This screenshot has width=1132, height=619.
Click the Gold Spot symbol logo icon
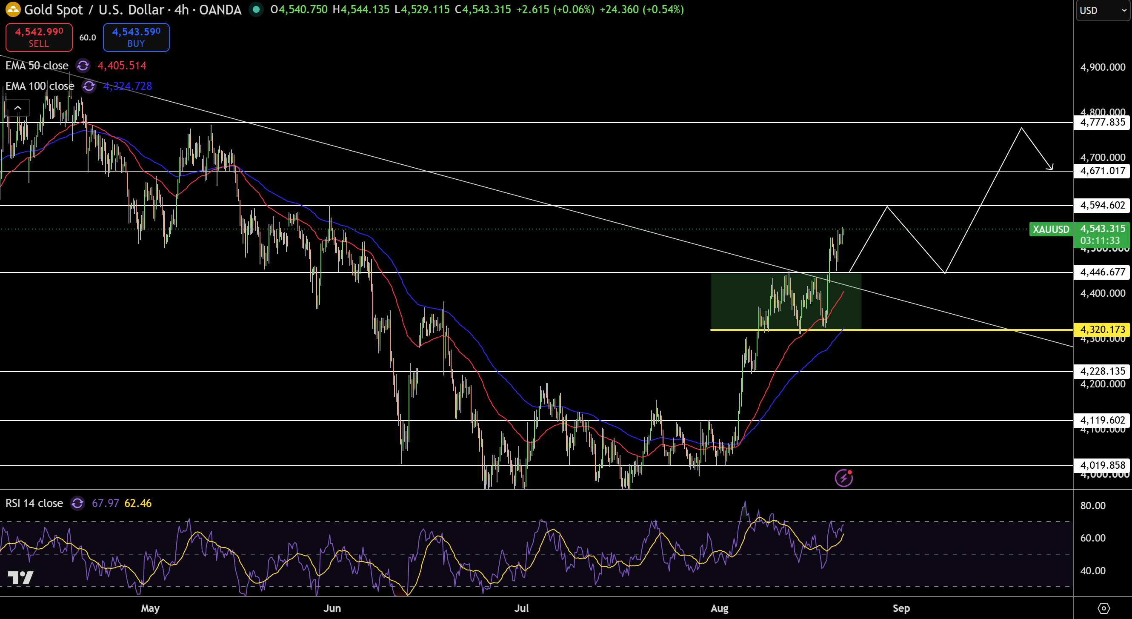pos(13,9)
